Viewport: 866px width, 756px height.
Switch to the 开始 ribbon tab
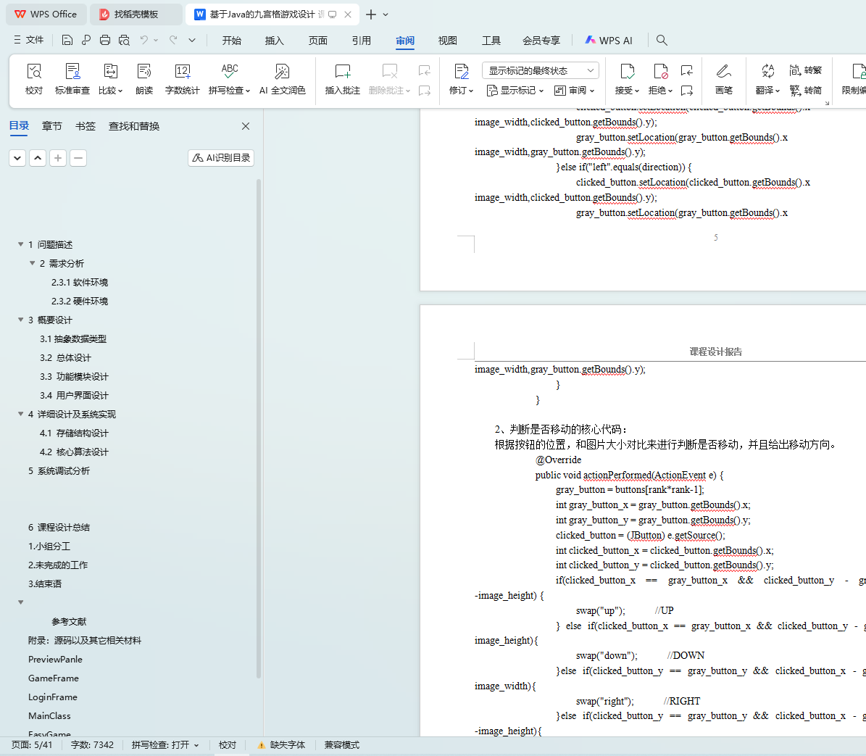click(x=231, y=41)
